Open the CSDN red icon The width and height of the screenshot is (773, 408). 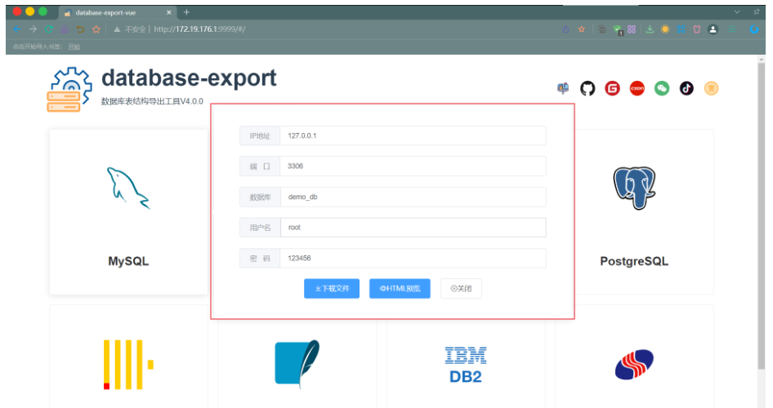coord(637,89)
